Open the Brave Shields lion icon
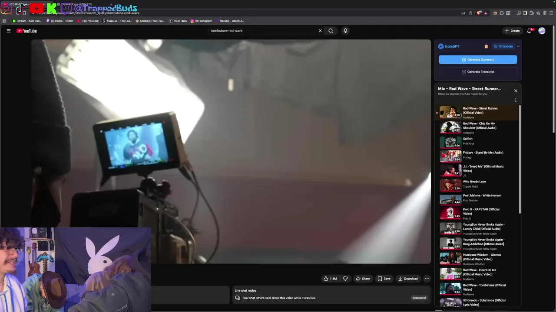The height and width of the screenshot is (312, 556). [479, 13]
